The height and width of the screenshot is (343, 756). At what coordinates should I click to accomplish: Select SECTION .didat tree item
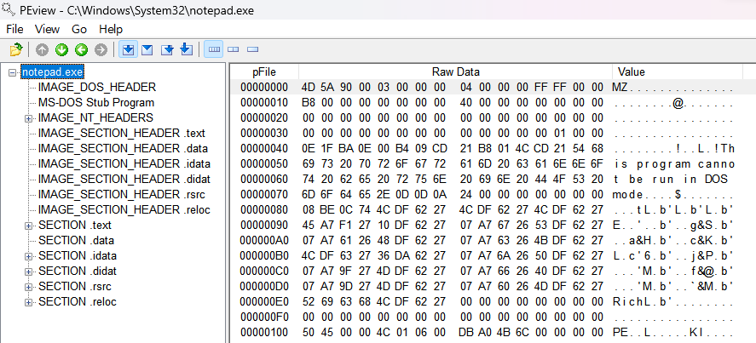coord(78,272)
